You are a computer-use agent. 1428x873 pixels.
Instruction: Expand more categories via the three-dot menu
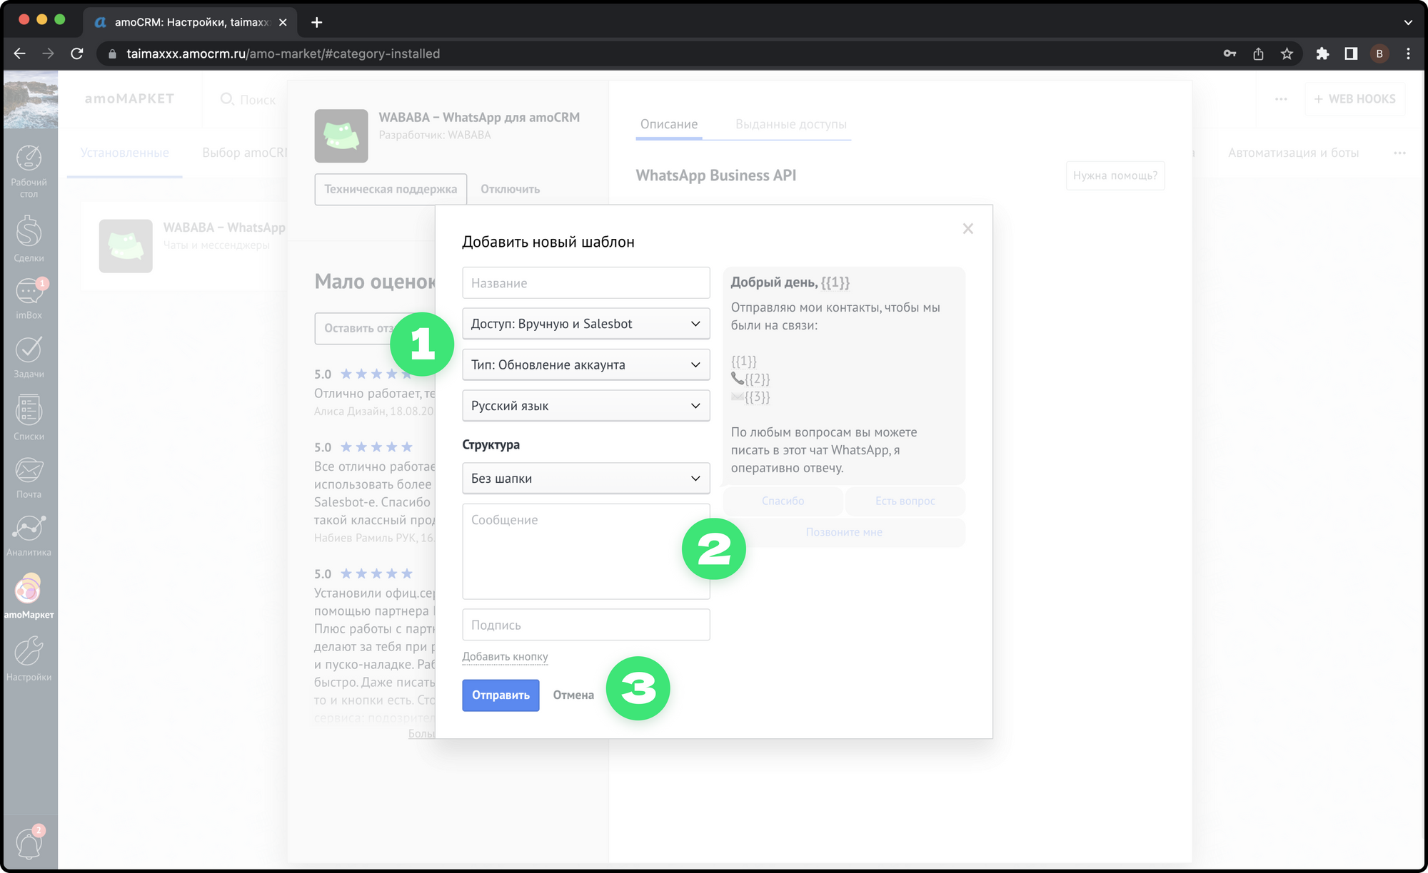(1399, 153)
